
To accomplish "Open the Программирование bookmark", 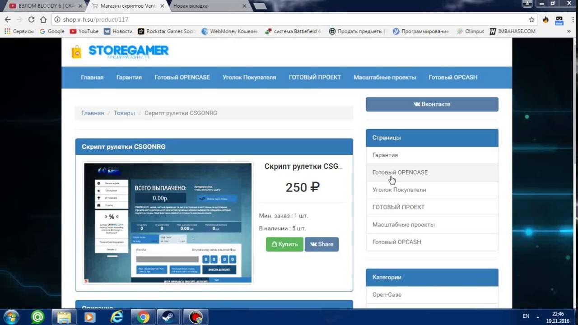I will (420, 32).
